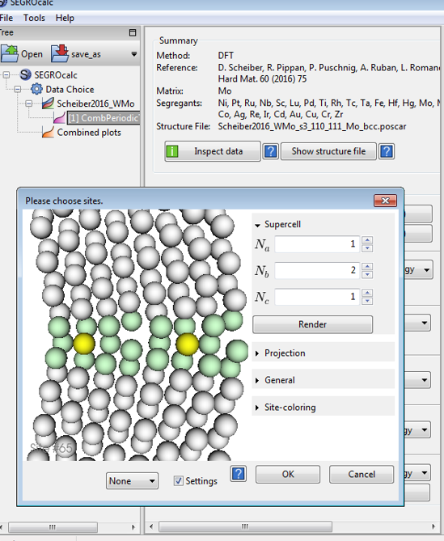Click the Data Choice gear icon
Screen dimensions: 444x541
click(x=36, y=89)
